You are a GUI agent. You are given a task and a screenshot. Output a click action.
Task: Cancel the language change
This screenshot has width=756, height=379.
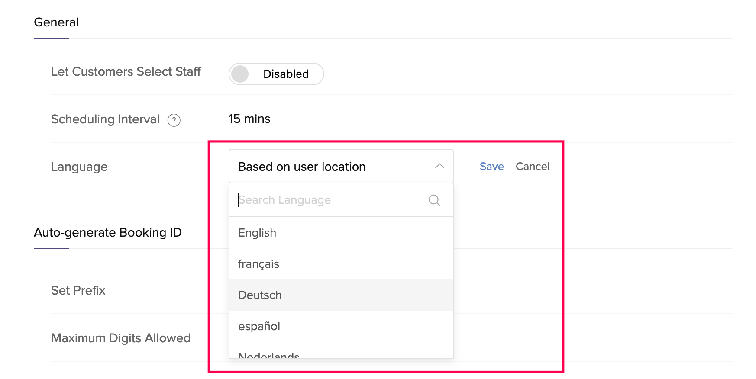532,167
